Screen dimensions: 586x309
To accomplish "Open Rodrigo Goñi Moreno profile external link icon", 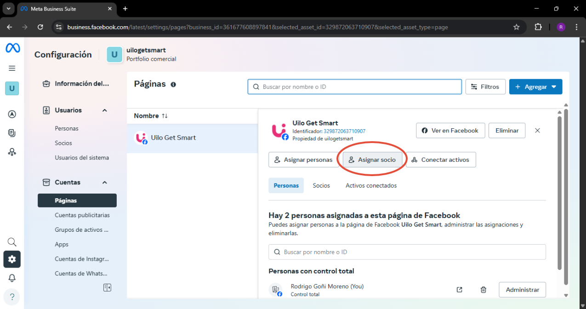I will tap(459, 290).
